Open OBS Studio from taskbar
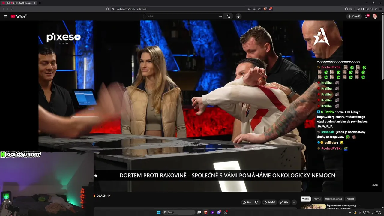 (x=226, y=212)
